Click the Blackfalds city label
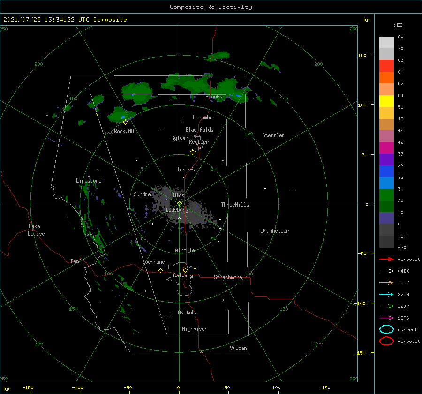This screenshot has height=394, width=422. [x=199, y=130]
